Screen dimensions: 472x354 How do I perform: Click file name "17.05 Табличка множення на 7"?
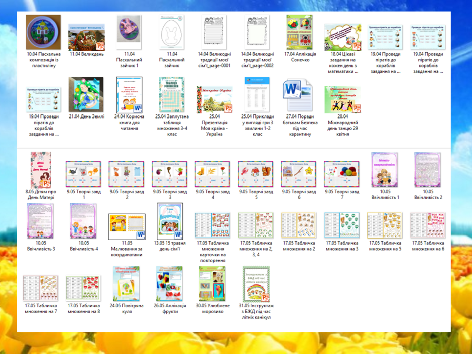click(x=41, y=308)
